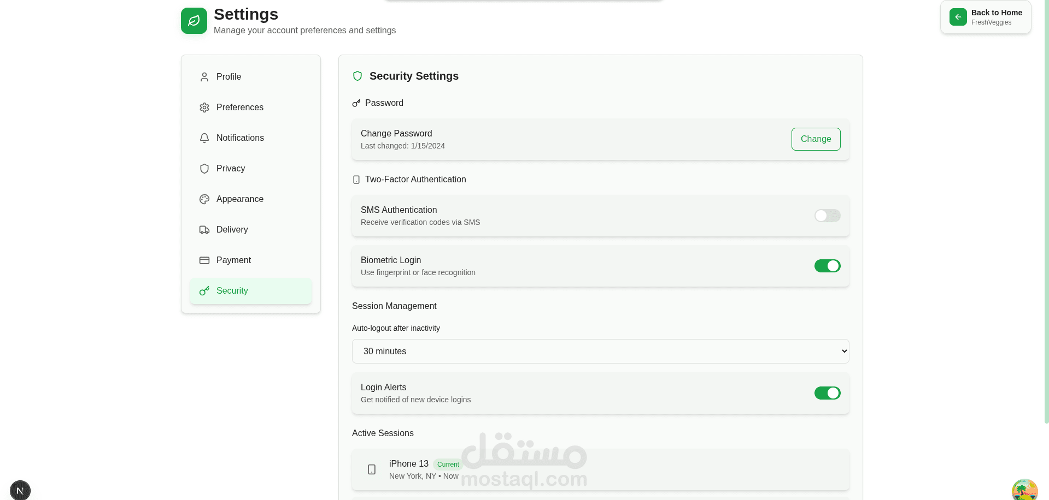This screenshot has height=500, width=1049.
Task: Enable SMS Authentication toggle
Action: [827, 216]
